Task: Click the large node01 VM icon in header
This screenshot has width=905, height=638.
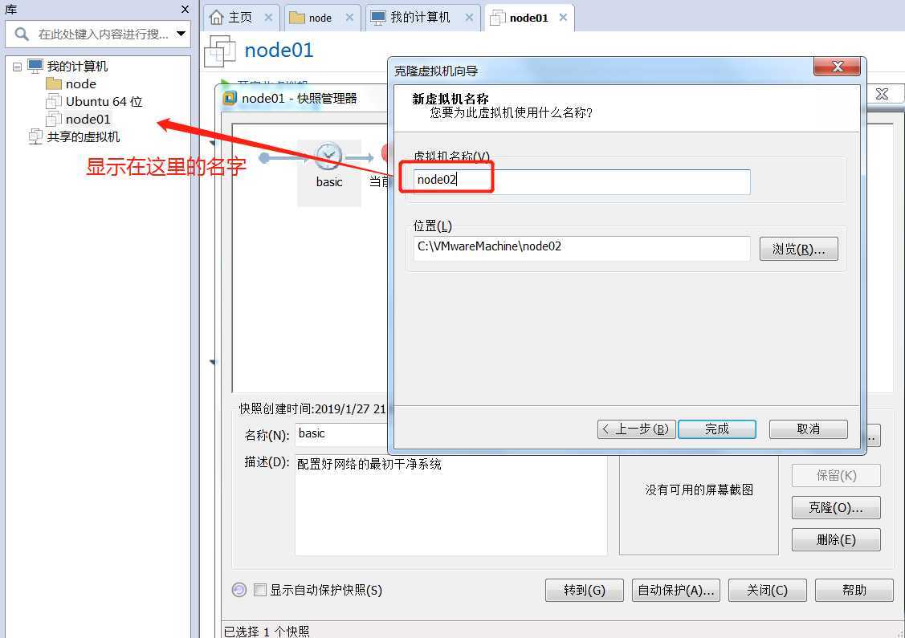Action: pyautogui.click(x=220, y=51)
